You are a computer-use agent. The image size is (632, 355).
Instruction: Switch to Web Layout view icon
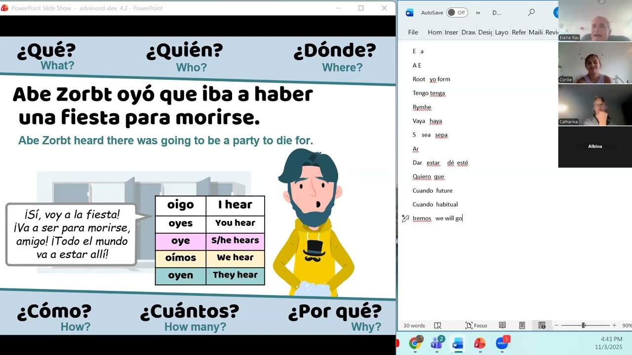(x=542, y=325)
